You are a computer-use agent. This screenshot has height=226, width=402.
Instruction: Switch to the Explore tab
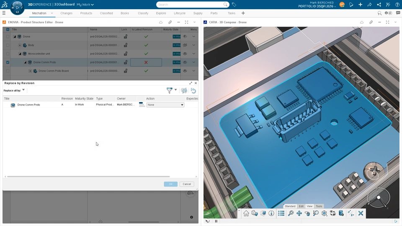(161, 13)
